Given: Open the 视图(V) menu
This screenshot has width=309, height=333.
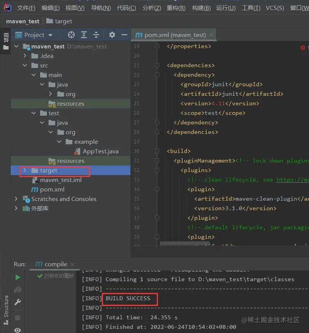Looking at the screenshot, I should pos(75,8).
